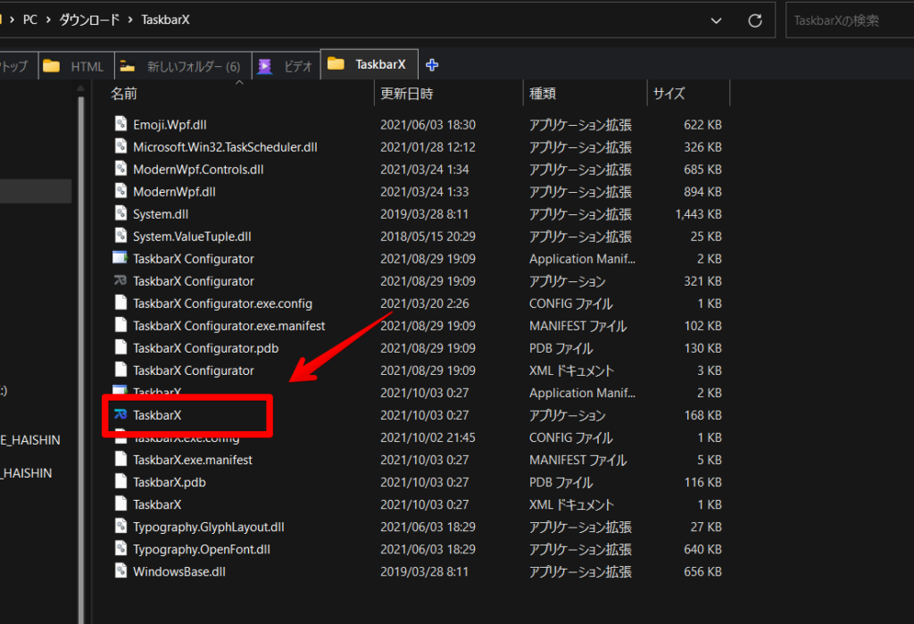Click TaskbarX in the breadcrumb path
914x624 pixels.
(x=165, y=20)
